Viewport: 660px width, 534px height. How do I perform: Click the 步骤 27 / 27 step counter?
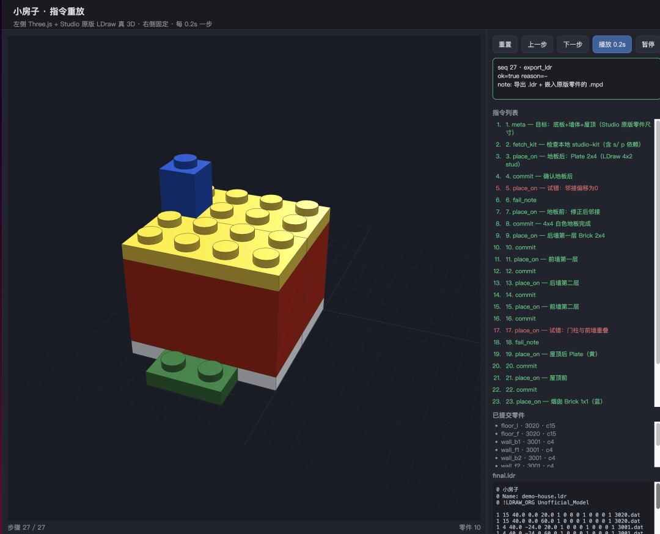26,527
